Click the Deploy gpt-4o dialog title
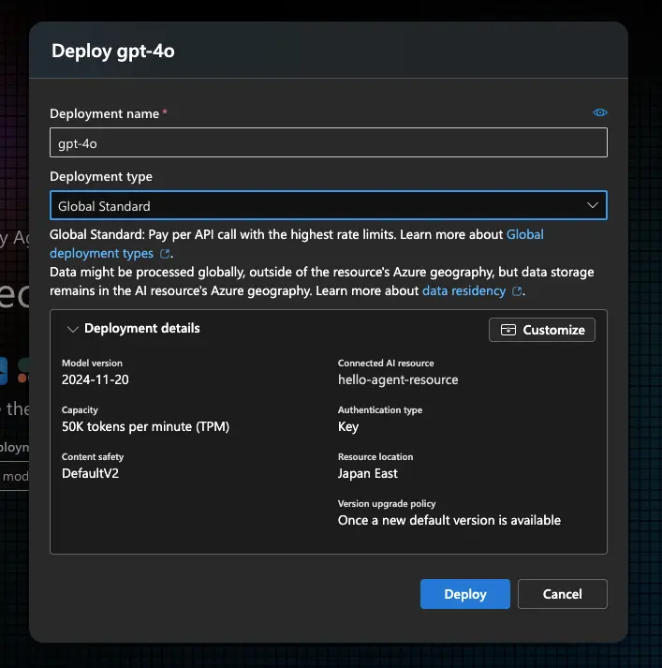Screen dimensions: 662x668 tap(112, 52)
